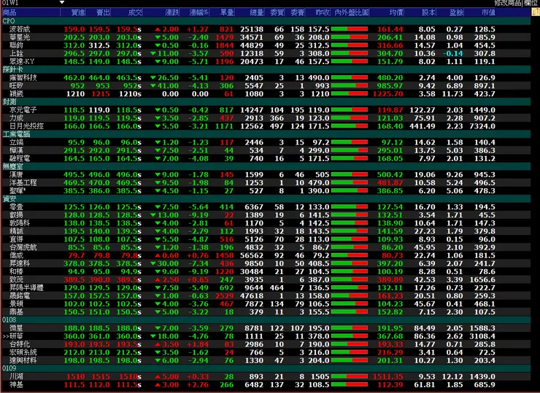Image resolution: width=540 pixels, height=393 pixels.
Task: Collapse the 探針卡 group header
Action: coord(266,69)
